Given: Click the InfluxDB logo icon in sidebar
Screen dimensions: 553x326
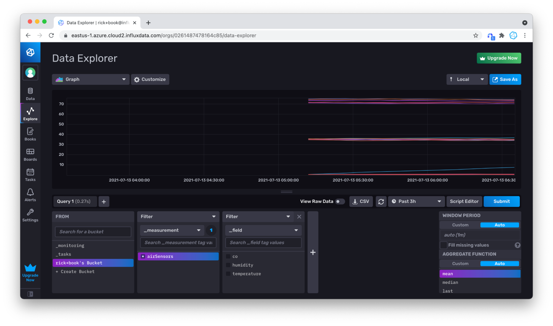Looking at the screenshot, I should tap(30, 52).
